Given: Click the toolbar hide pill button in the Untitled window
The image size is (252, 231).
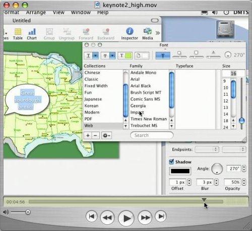Looking at the screenshot, I should (x=155, y=21).
